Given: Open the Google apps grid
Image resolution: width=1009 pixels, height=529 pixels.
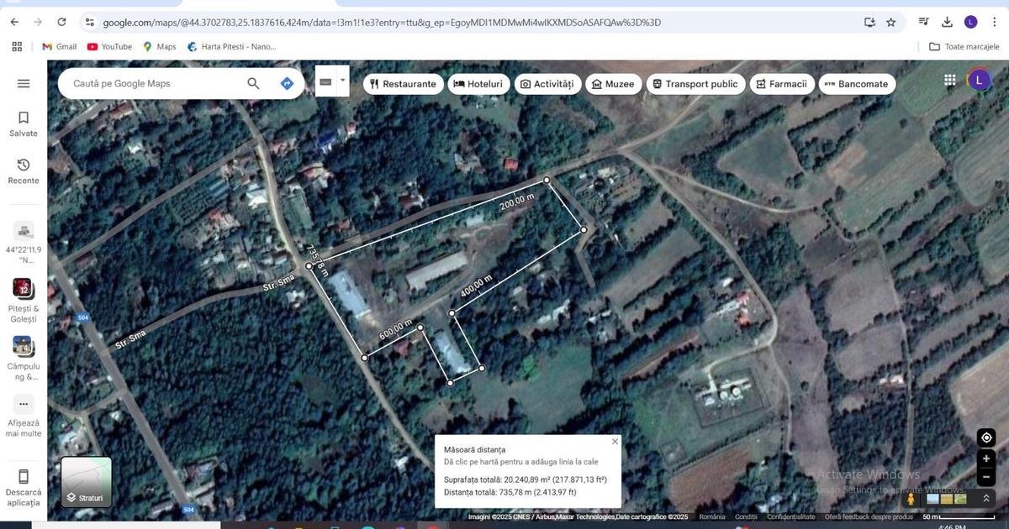Looking at the screenshot, I should (950, 81).
